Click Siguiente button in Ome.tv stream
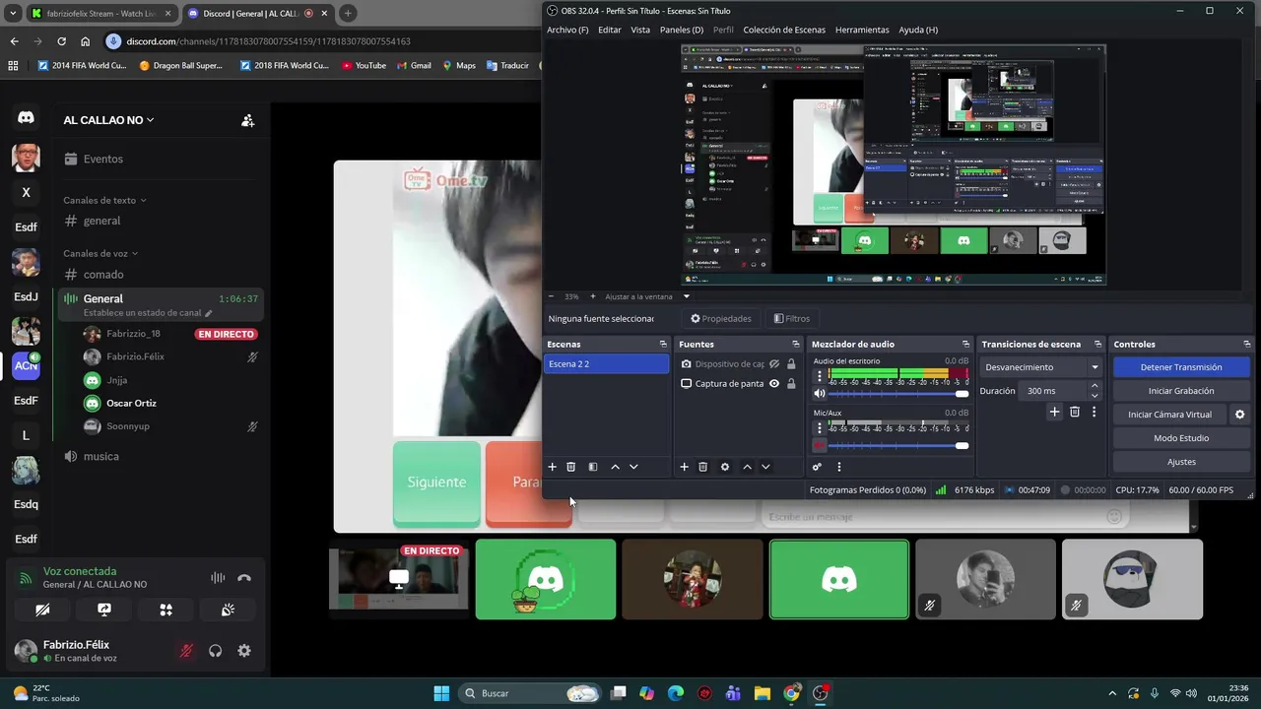 (x=436, y=483)
